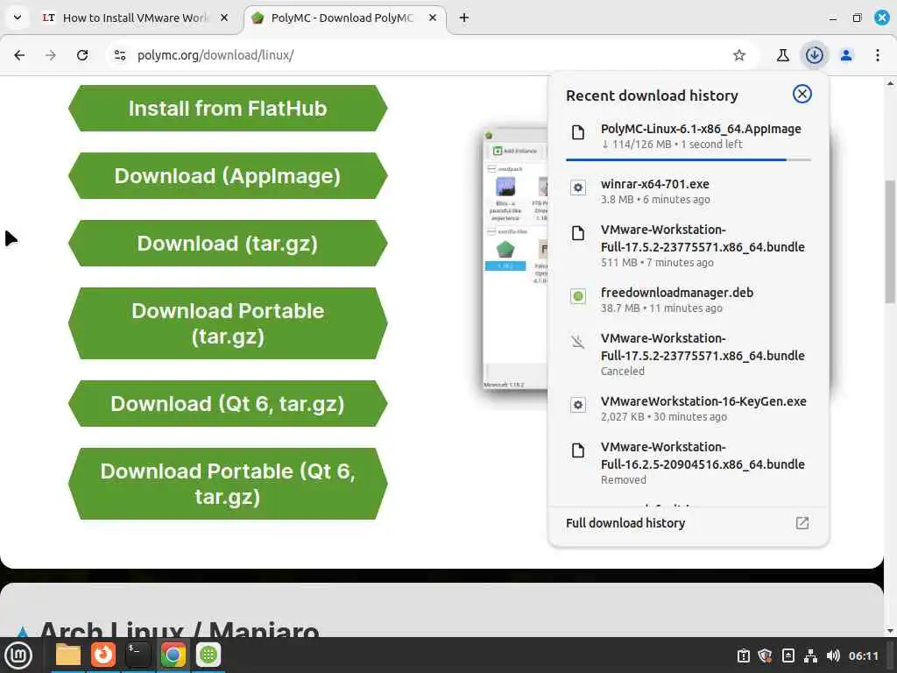Reload the current page
Image resolution: width=897 pixels, height=673 pixels.
82,55
